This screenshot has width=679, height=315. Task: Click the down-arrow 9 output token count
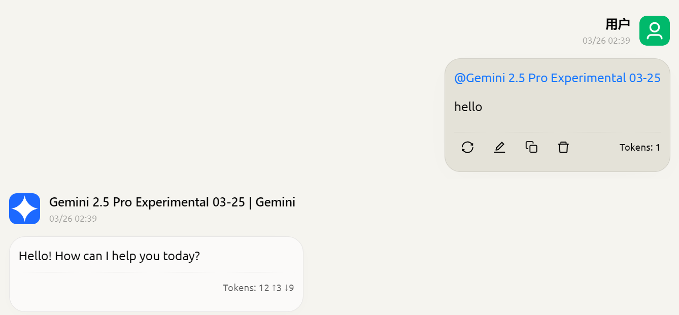coord(289,288)
